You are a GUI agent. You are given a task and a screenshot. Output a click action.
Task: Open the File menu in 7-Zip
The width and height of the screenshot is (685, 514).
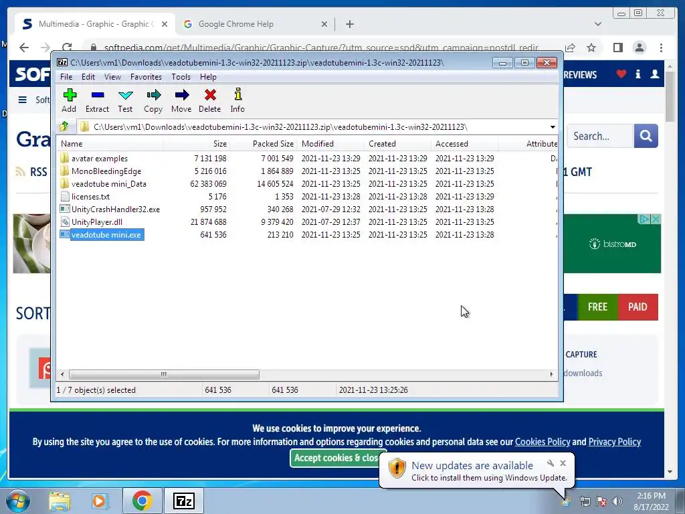pos(66,77)
